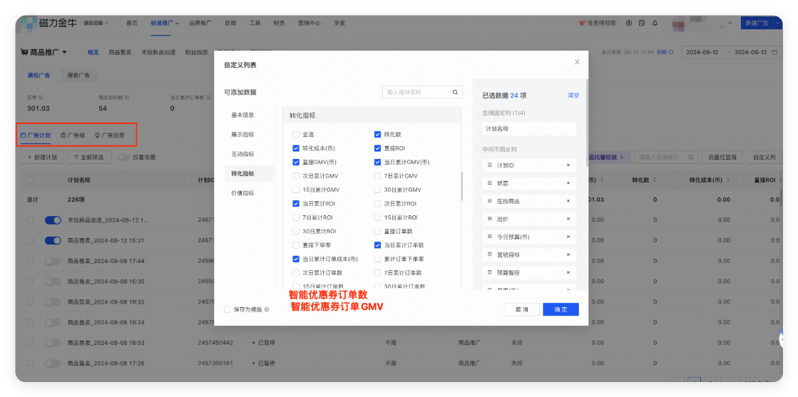Check the 保存为模版 checkbox

227,309
